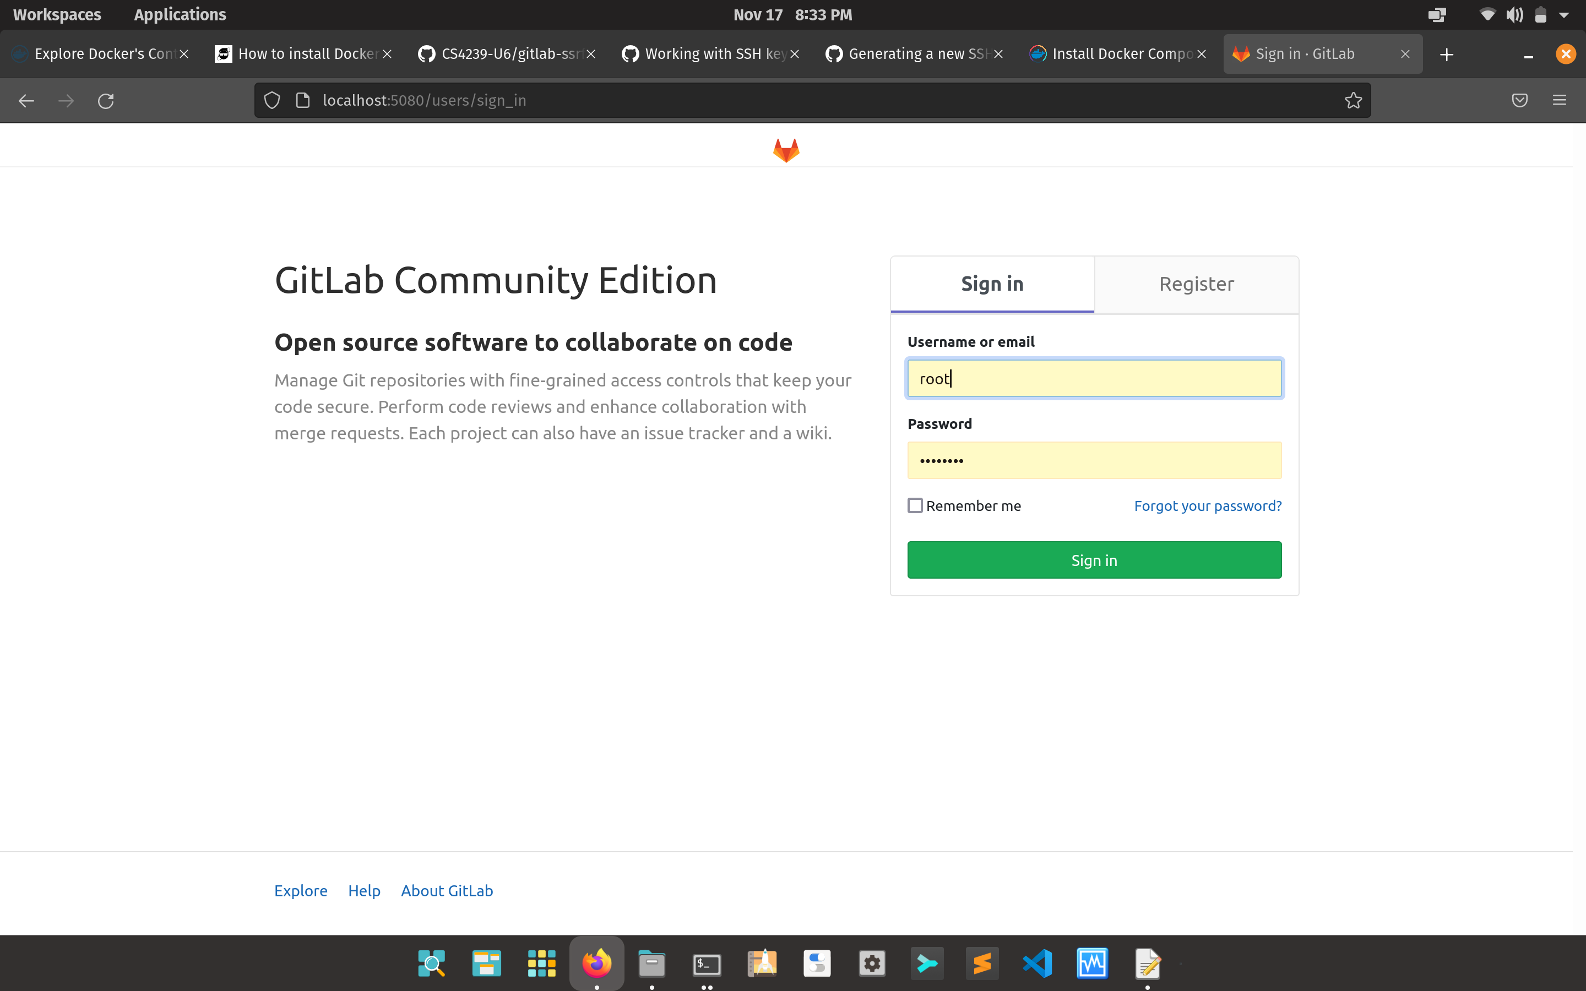
Task: Open the system monitor icon in dock
Action: pos(1092,963)
